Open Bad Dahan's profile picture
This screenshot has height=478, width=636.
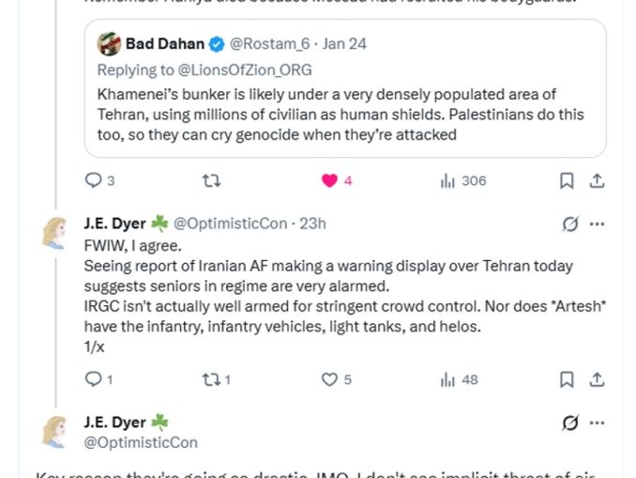point(110,43)
